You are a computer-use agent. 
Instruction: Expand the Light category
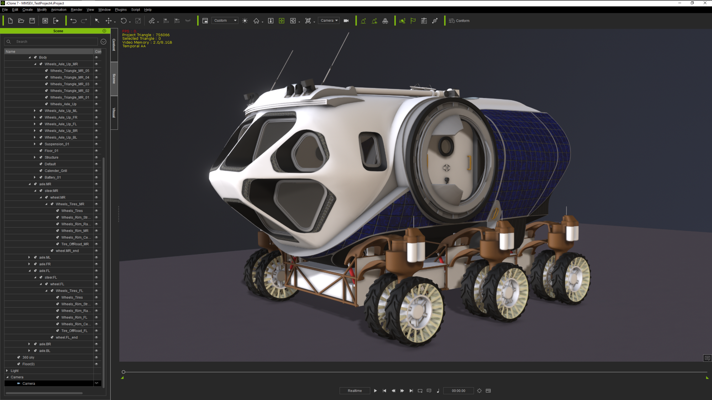coord(7,370)
